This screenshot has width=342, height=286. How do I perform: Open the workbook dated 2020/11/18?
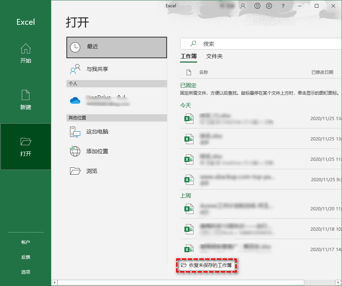tap(261, 229)
